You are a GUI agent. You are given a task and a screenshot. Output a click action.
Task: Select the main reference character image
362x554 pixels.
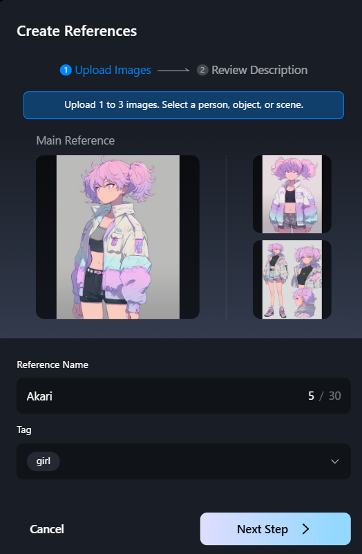118,237
